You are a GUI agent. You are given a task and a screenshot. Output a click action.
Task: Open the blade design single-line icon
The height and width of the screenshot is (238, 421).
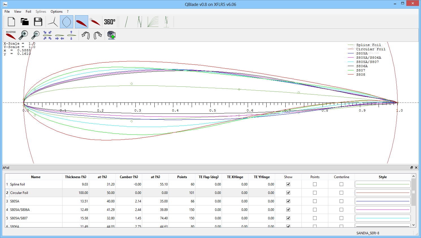click(x=126, y=22)
